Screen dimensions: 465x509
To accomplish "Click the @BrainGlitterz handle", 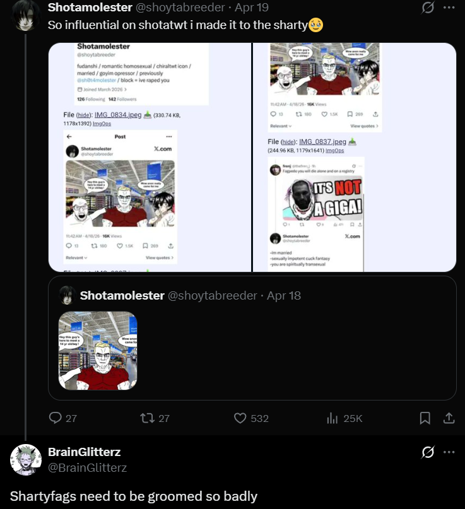I will pyautogui.click(x=87, y=467).
